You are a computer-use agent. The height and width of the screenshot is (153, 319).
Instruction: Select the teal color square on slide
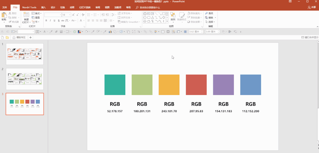pyautogui.click(x=115, y=85)
